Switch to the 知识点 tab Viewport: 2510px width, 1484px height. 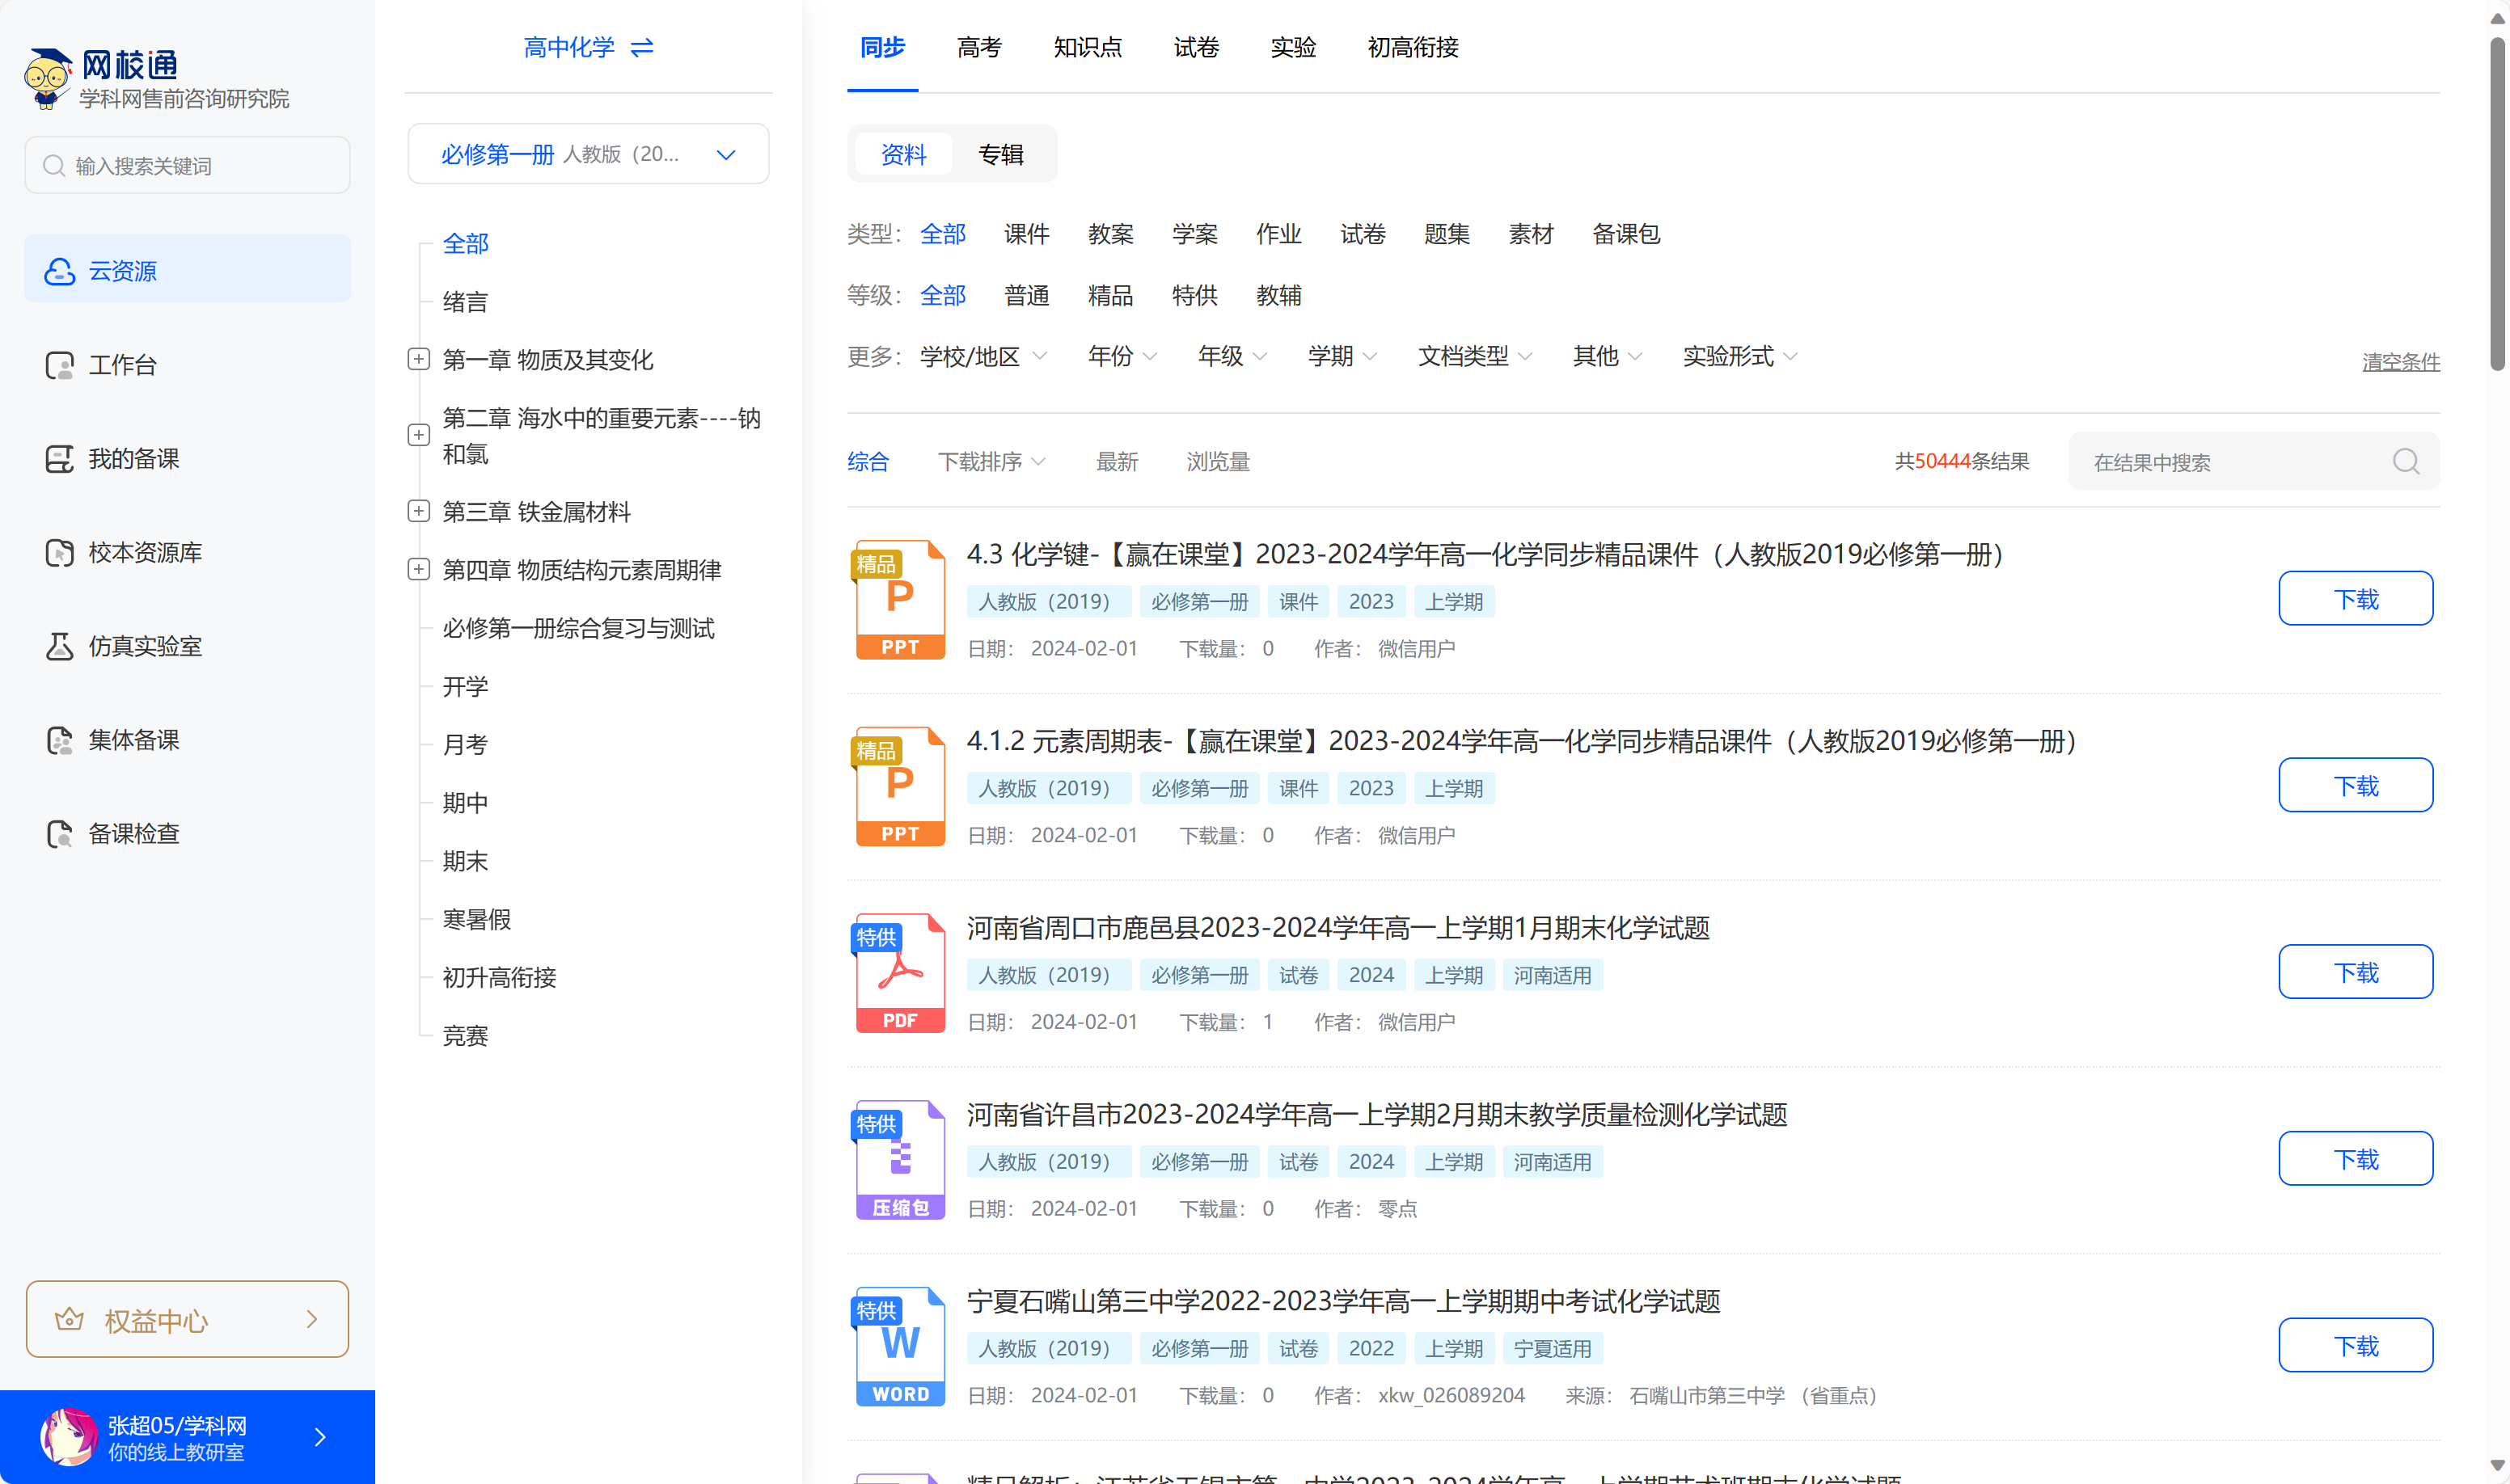click(x=1087, y=47)
